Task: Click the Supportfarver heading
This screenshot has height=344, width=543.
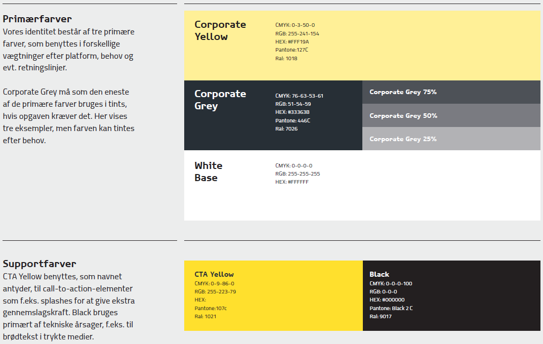Action: coord(39,264)
